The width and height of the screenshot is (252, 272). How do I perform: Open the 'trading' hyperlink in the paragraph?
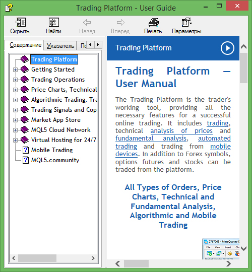pos(218,123)
